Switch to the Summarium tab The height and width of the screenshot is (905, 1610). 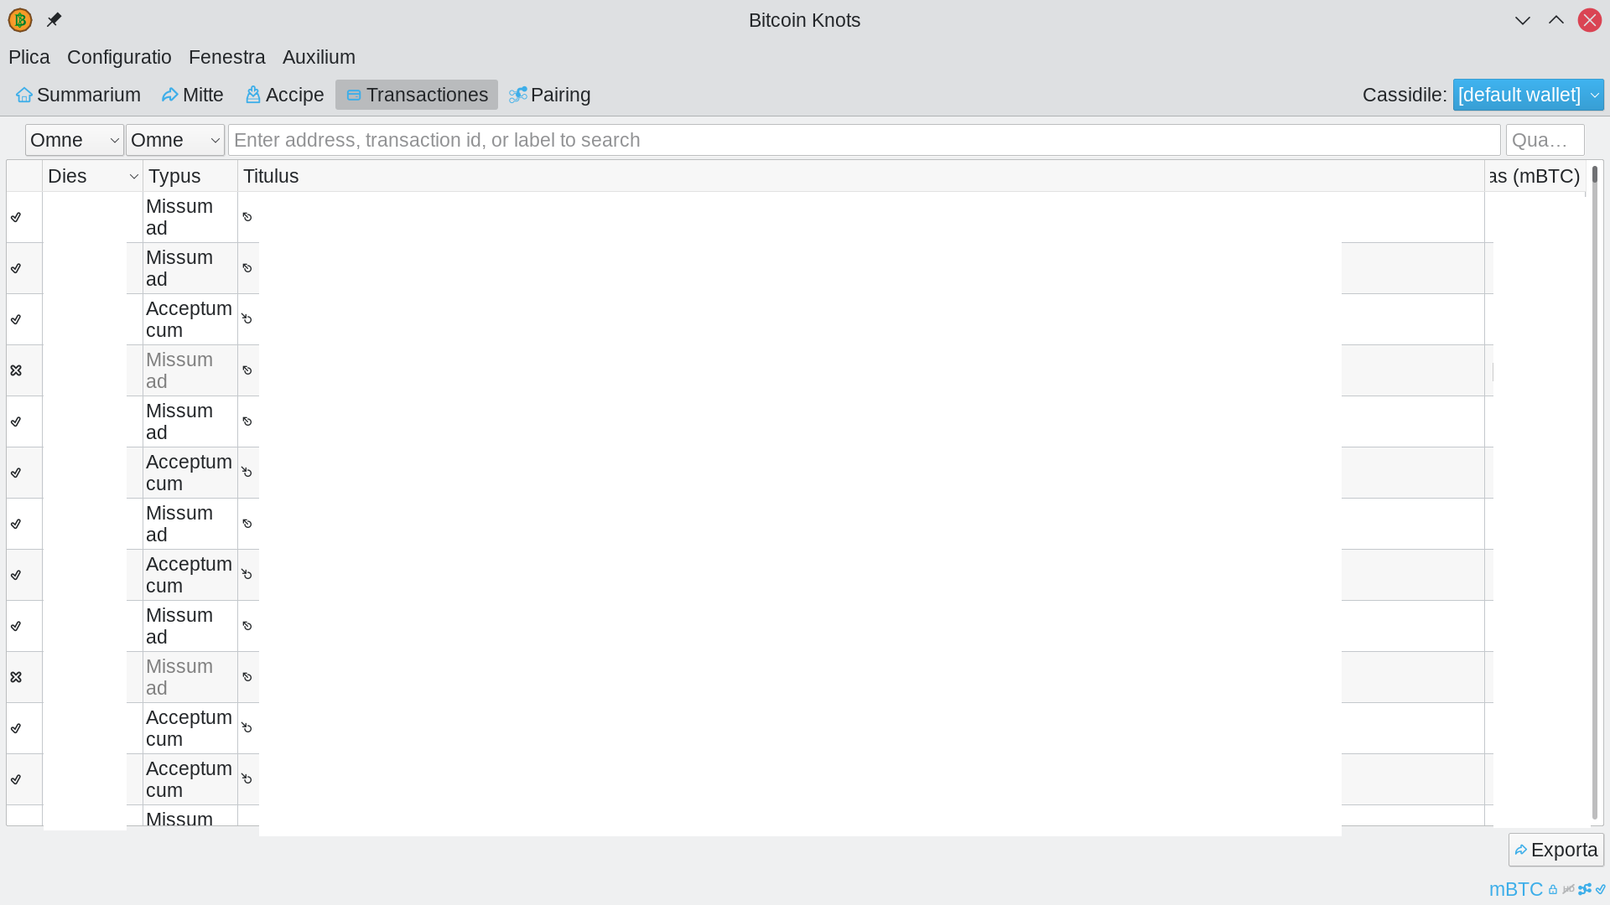79,95
